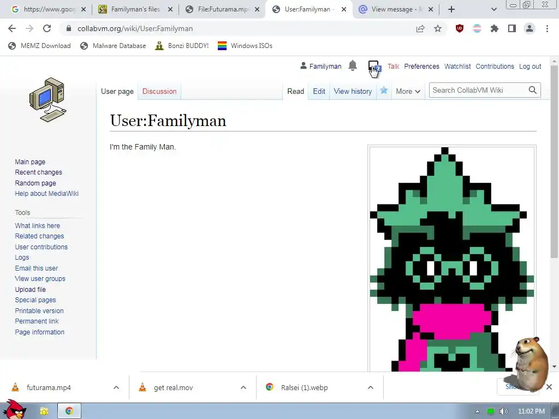Expand the tab search dropdown
Viewport: 559px width, 419px height.
[x=493, y=9]
